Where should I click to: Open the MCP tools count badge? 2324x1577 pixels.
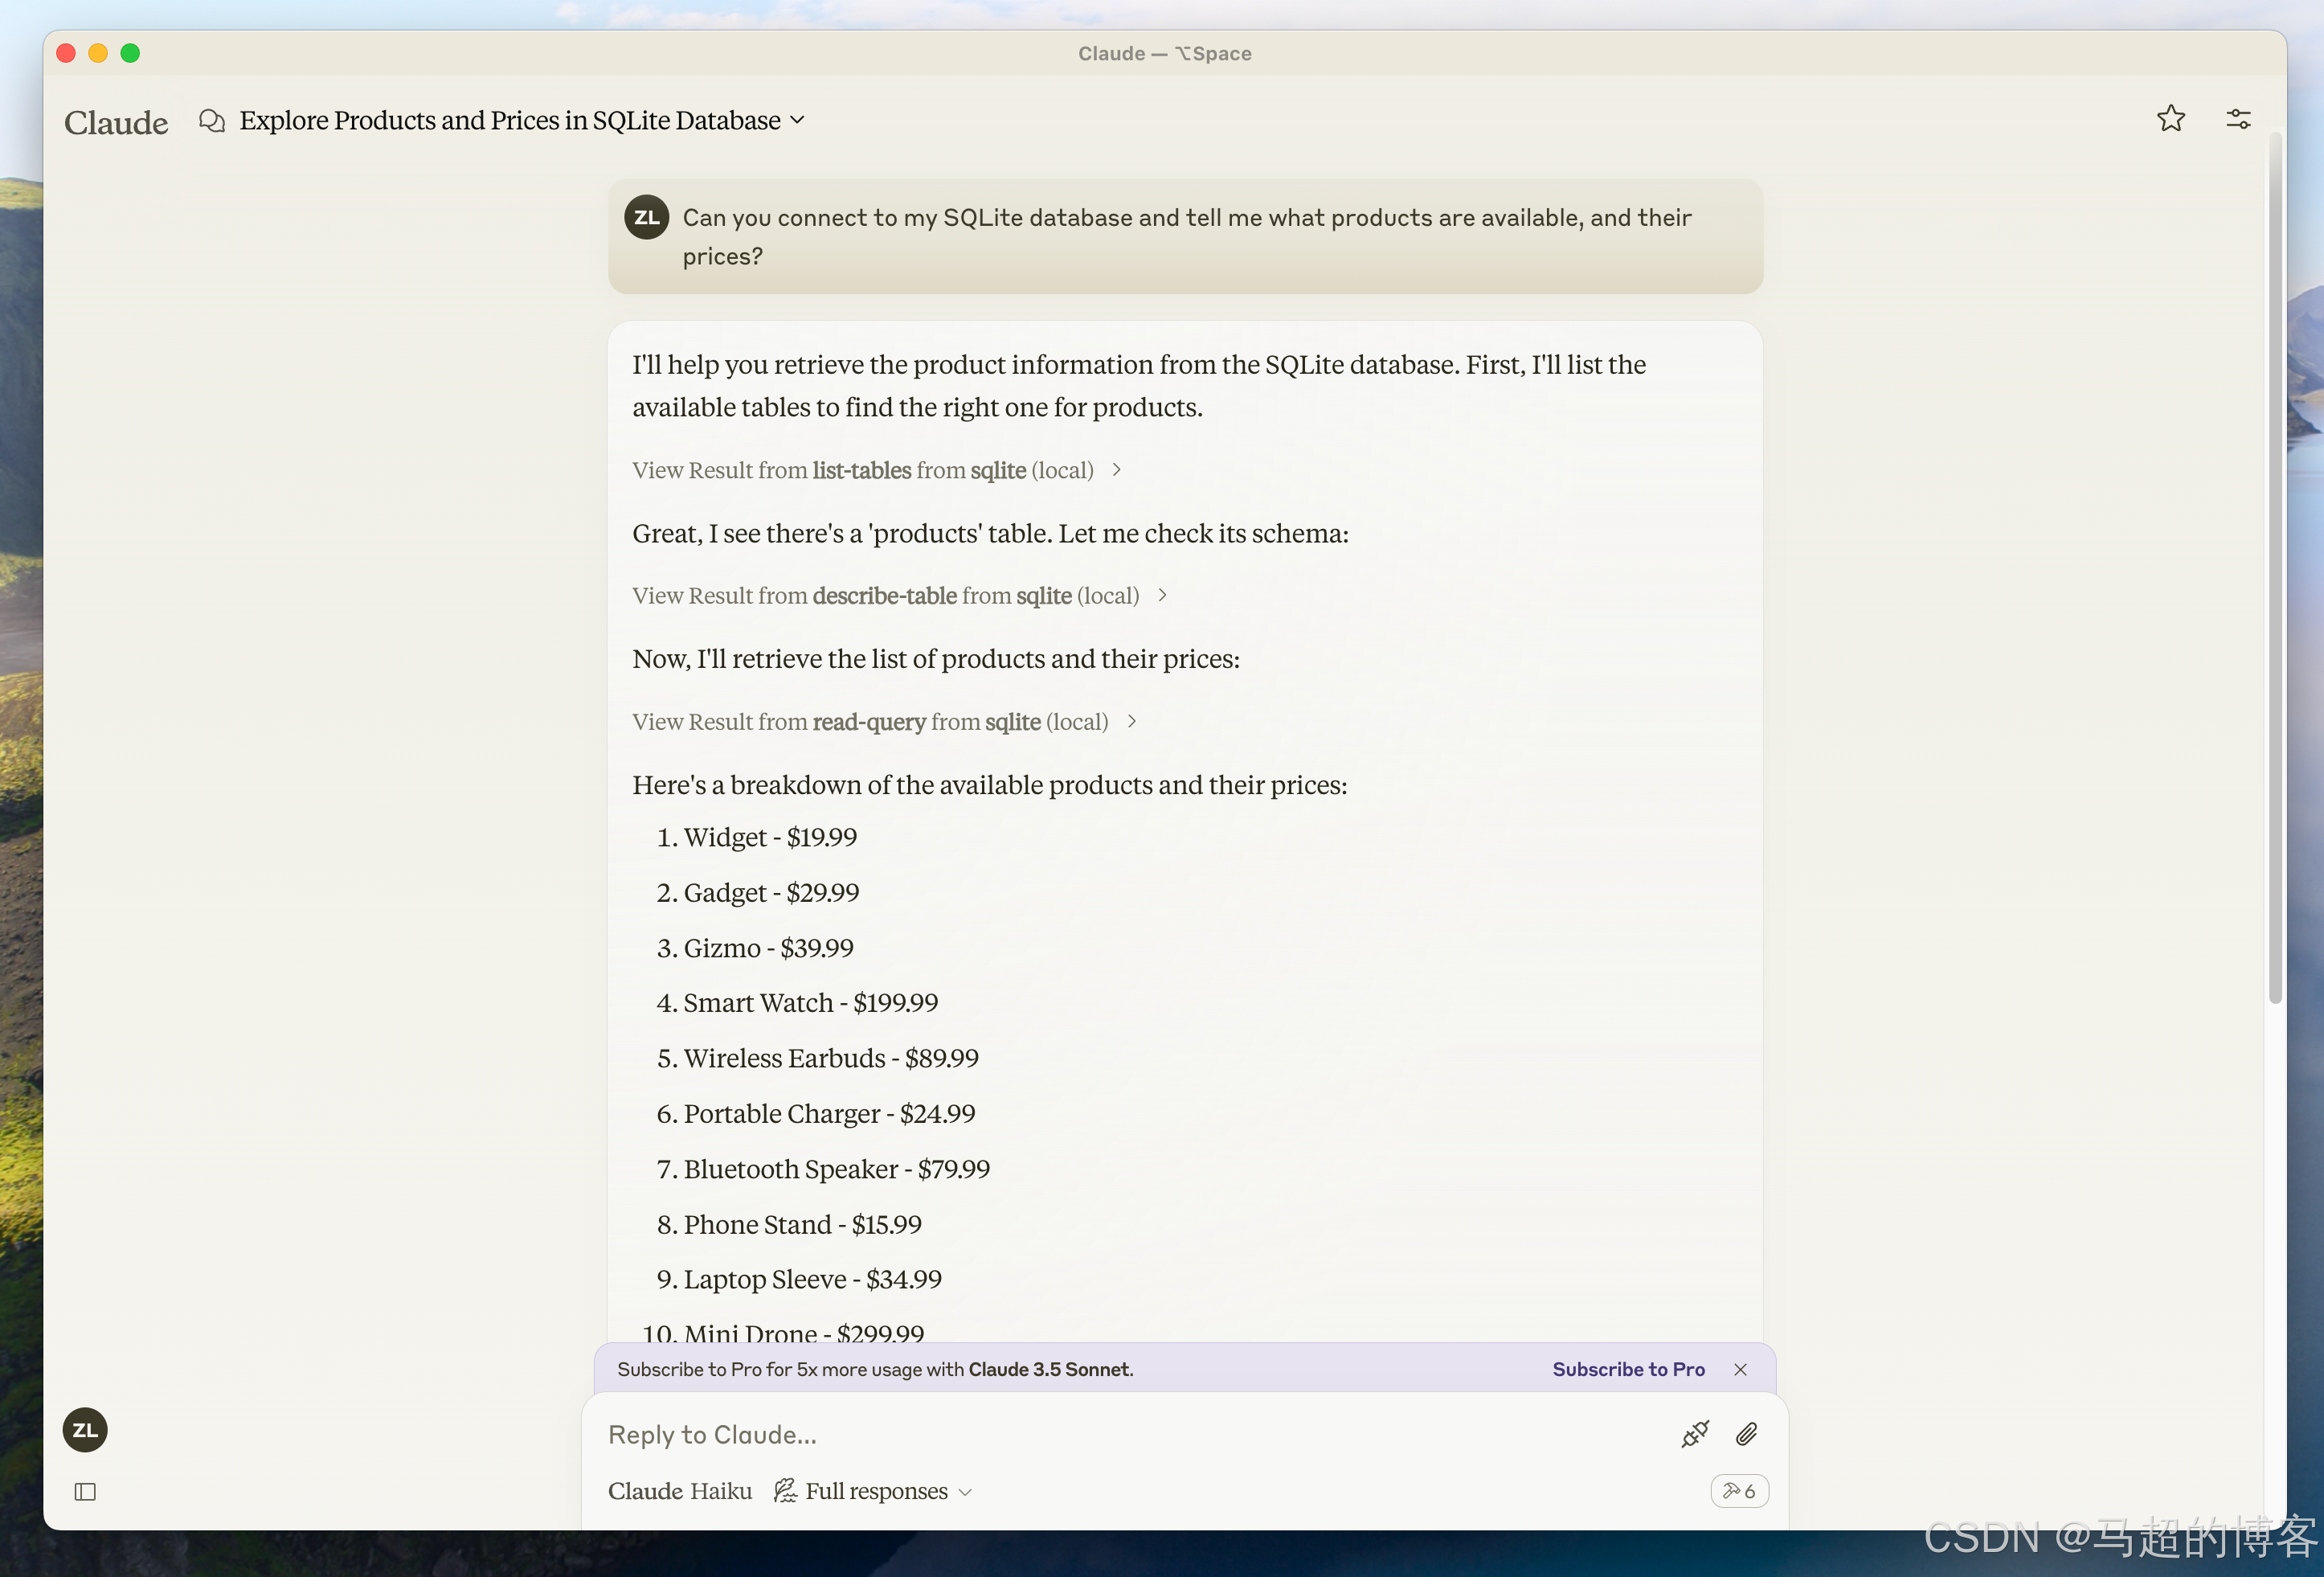(1739, 1491)
